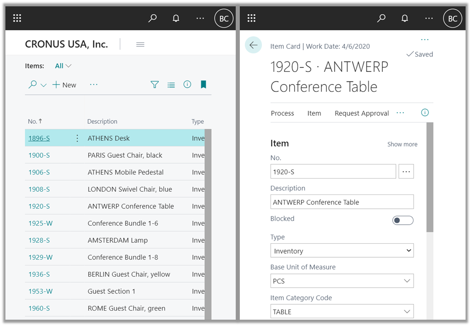This screenshot has height=326, width=471.
Task: Click Show more in Item section
Action: point(402,144)
